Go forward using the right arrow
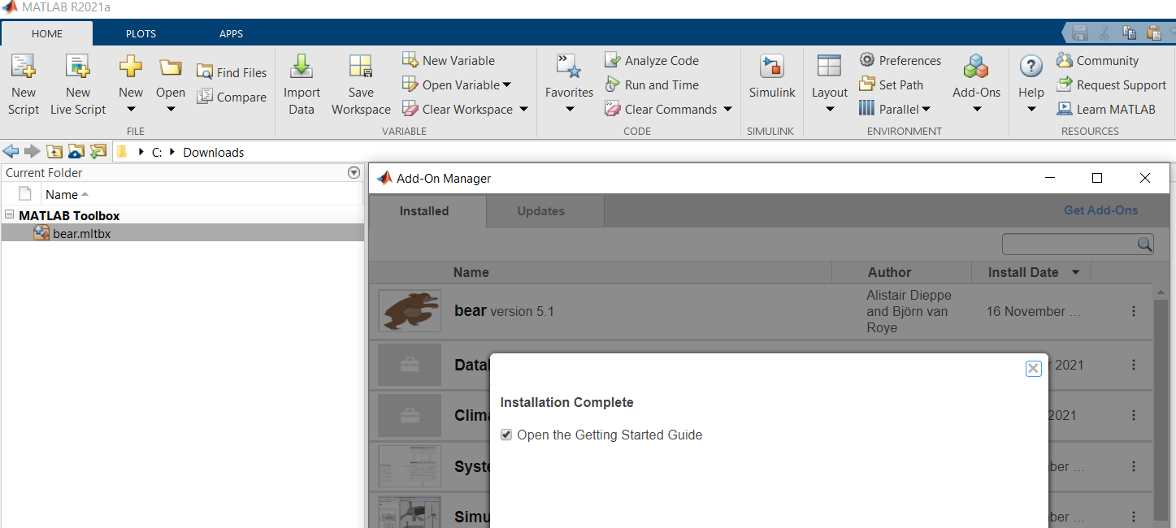1176x528 pixels. point(32,152)
